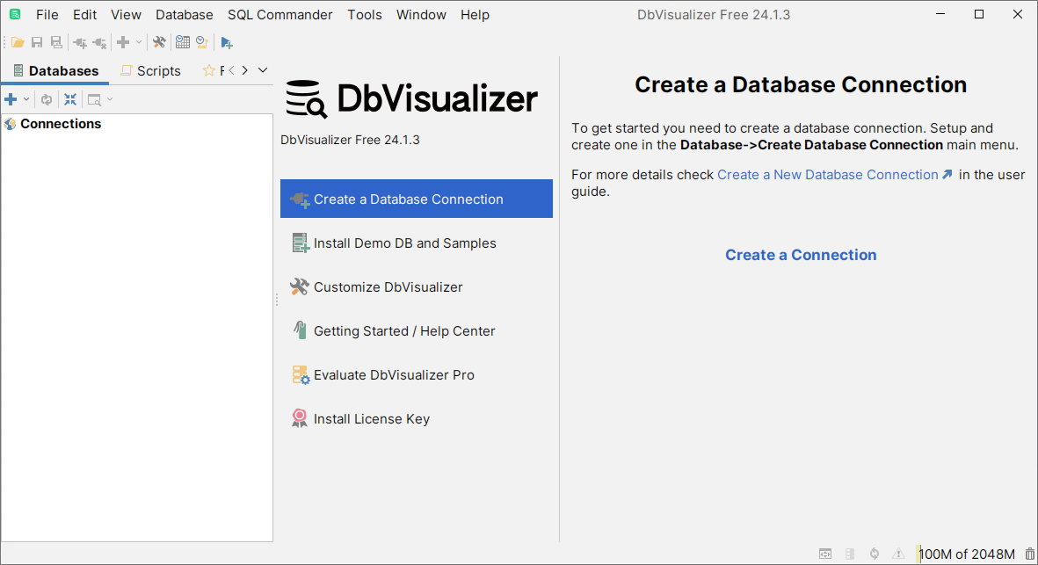Click the status bar window-arrows icon
Image resolution: width=1038 pixels, height=565 pixels.
tap(824, 554)
